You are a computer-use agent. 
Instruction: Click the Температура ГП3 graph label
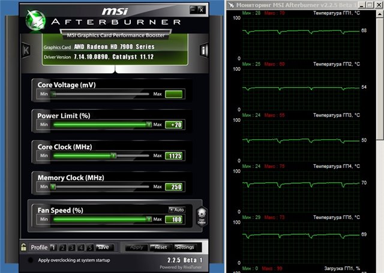coord(337,115)
